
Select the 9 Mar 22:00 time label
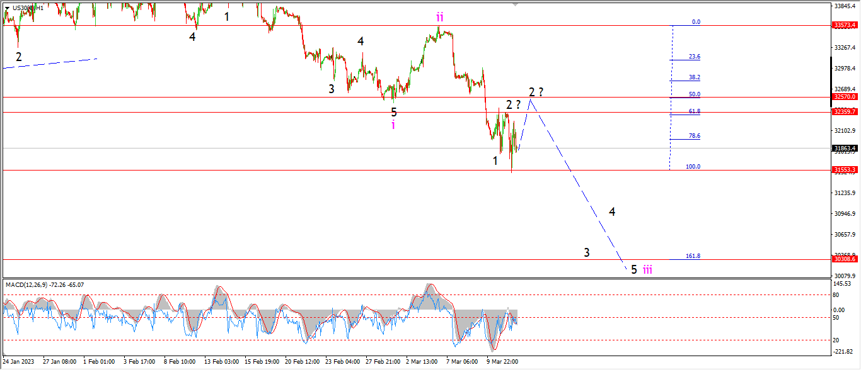click(x=504, y=362)
